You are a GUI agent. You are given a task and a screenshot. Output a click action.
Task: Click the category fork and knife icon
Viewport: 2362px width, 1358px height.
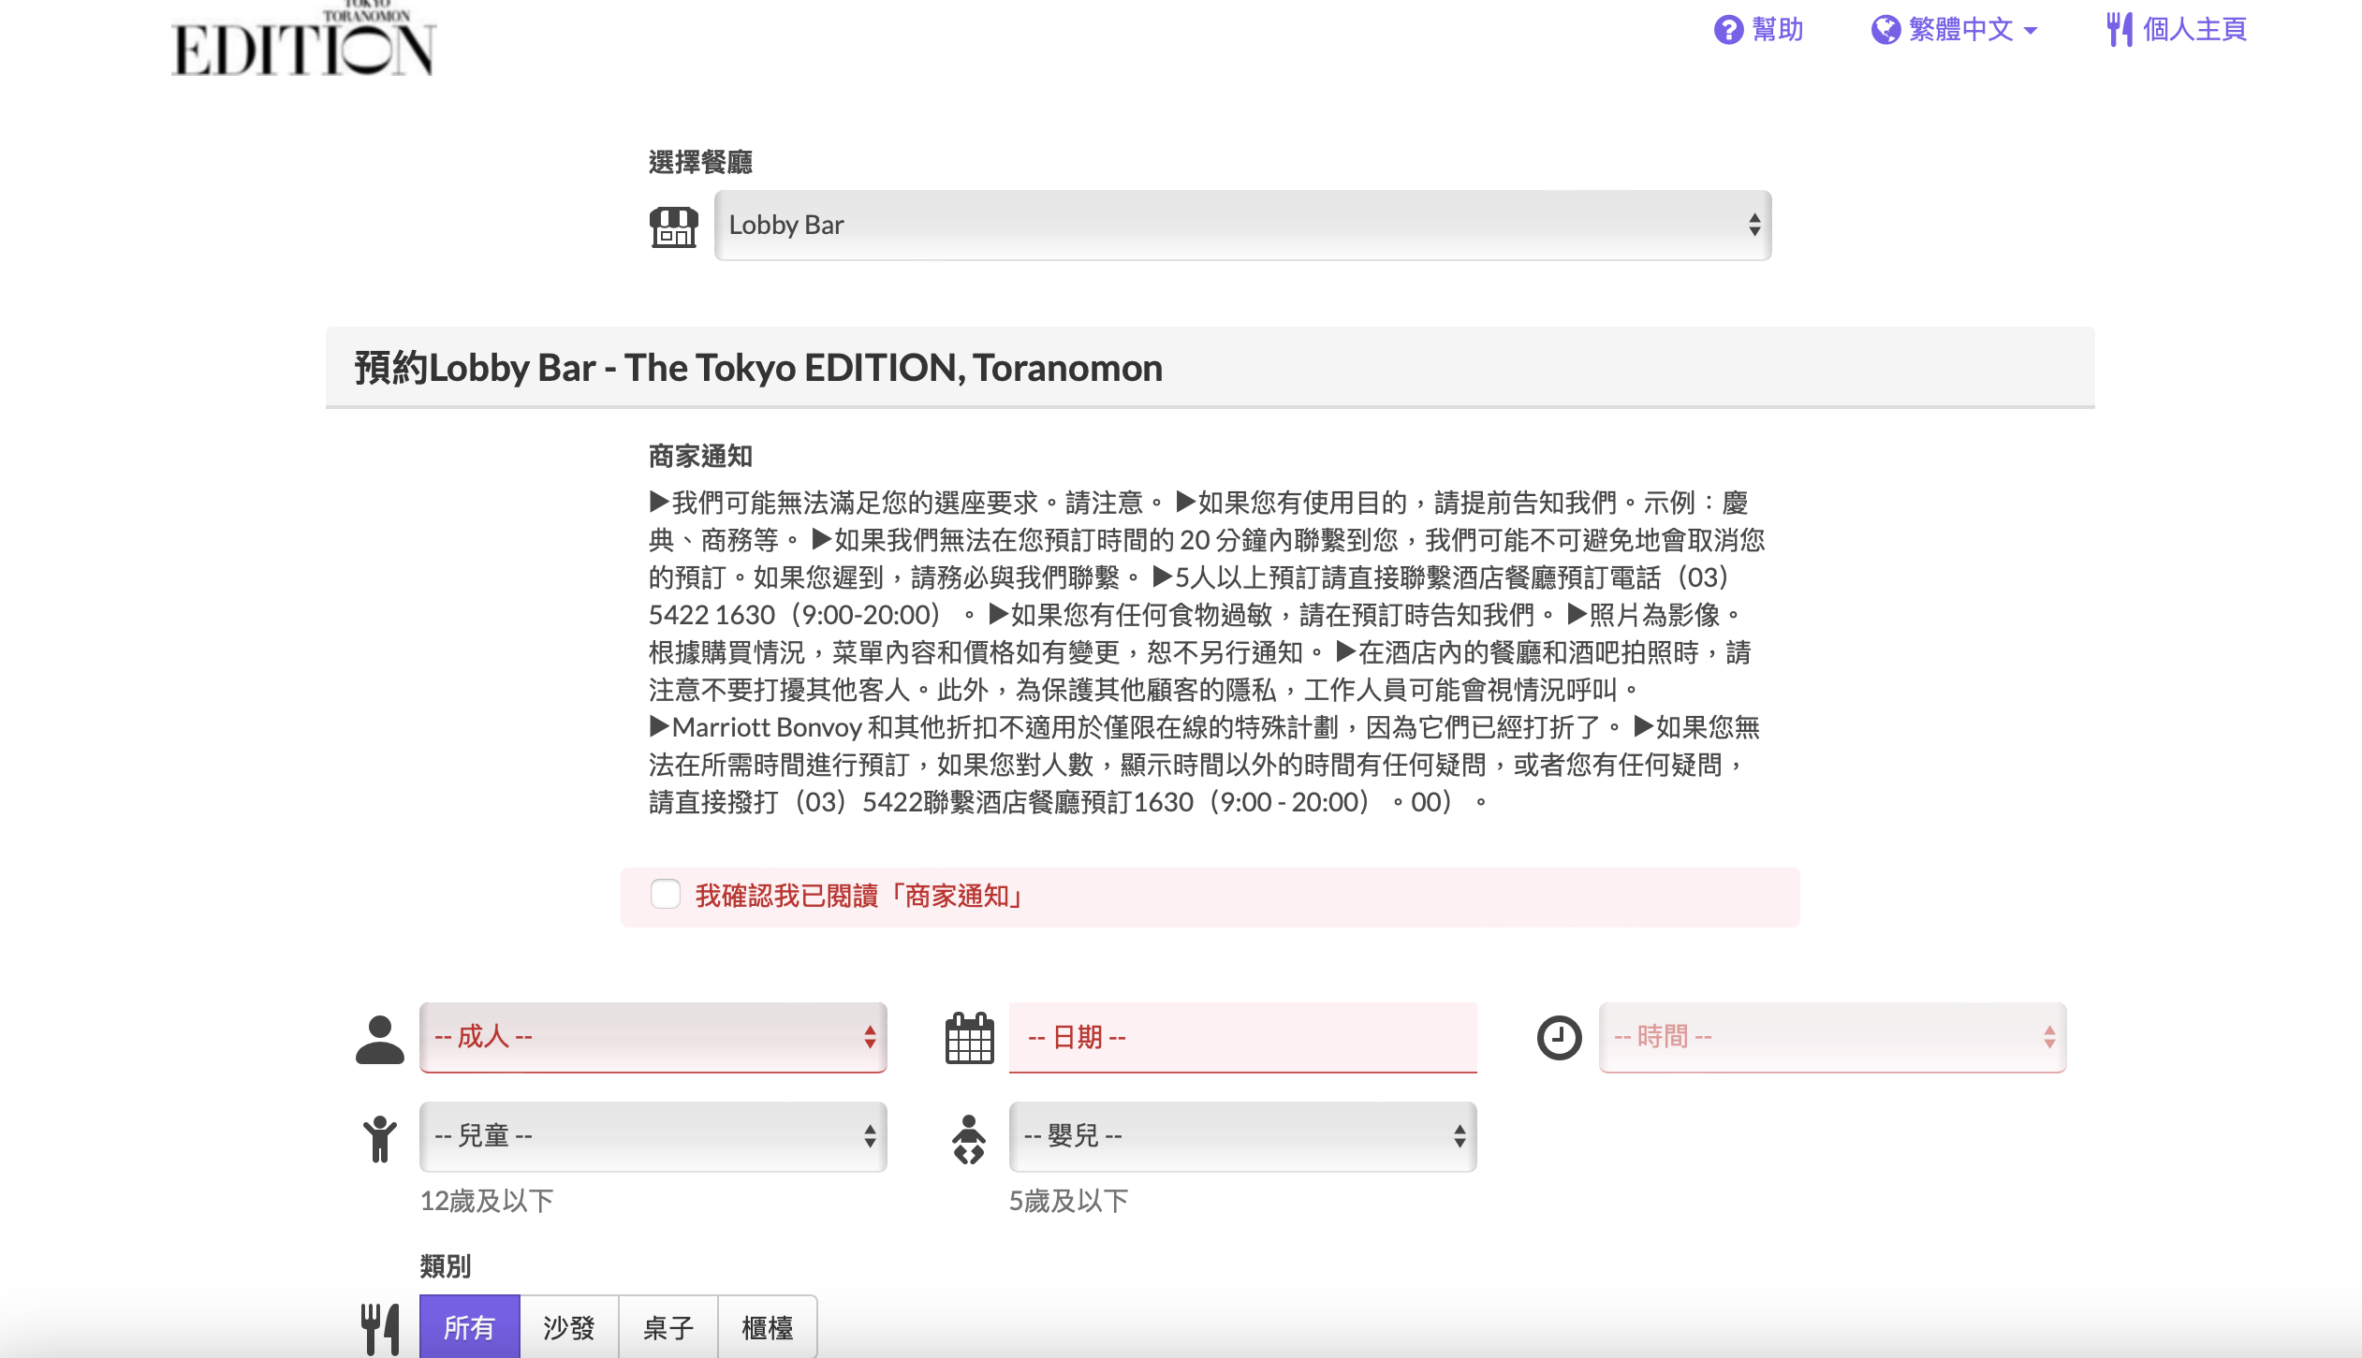[x=380, y=1329]
